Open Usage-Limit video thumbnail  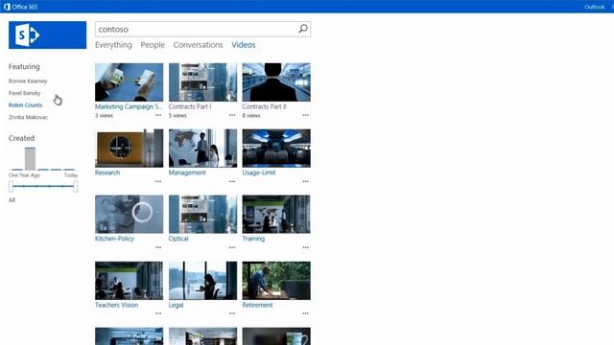276,149
